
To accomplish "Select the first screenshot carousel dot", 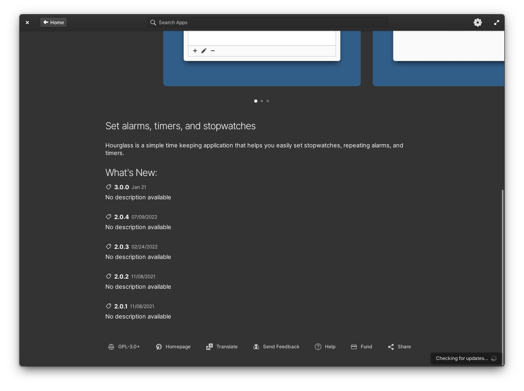I will click(256, 101).
